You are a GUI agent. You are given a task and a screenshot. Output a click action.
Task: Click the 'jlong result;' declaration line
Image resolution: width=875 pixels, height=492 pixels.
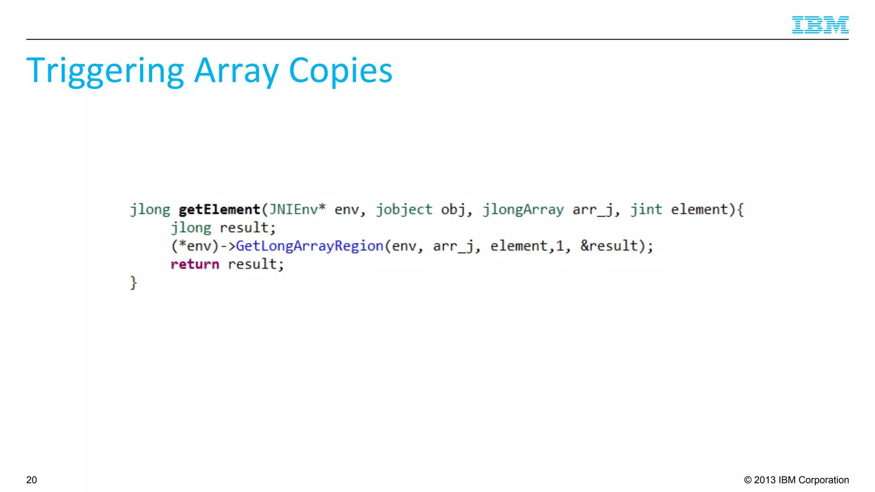pos(223,228)
